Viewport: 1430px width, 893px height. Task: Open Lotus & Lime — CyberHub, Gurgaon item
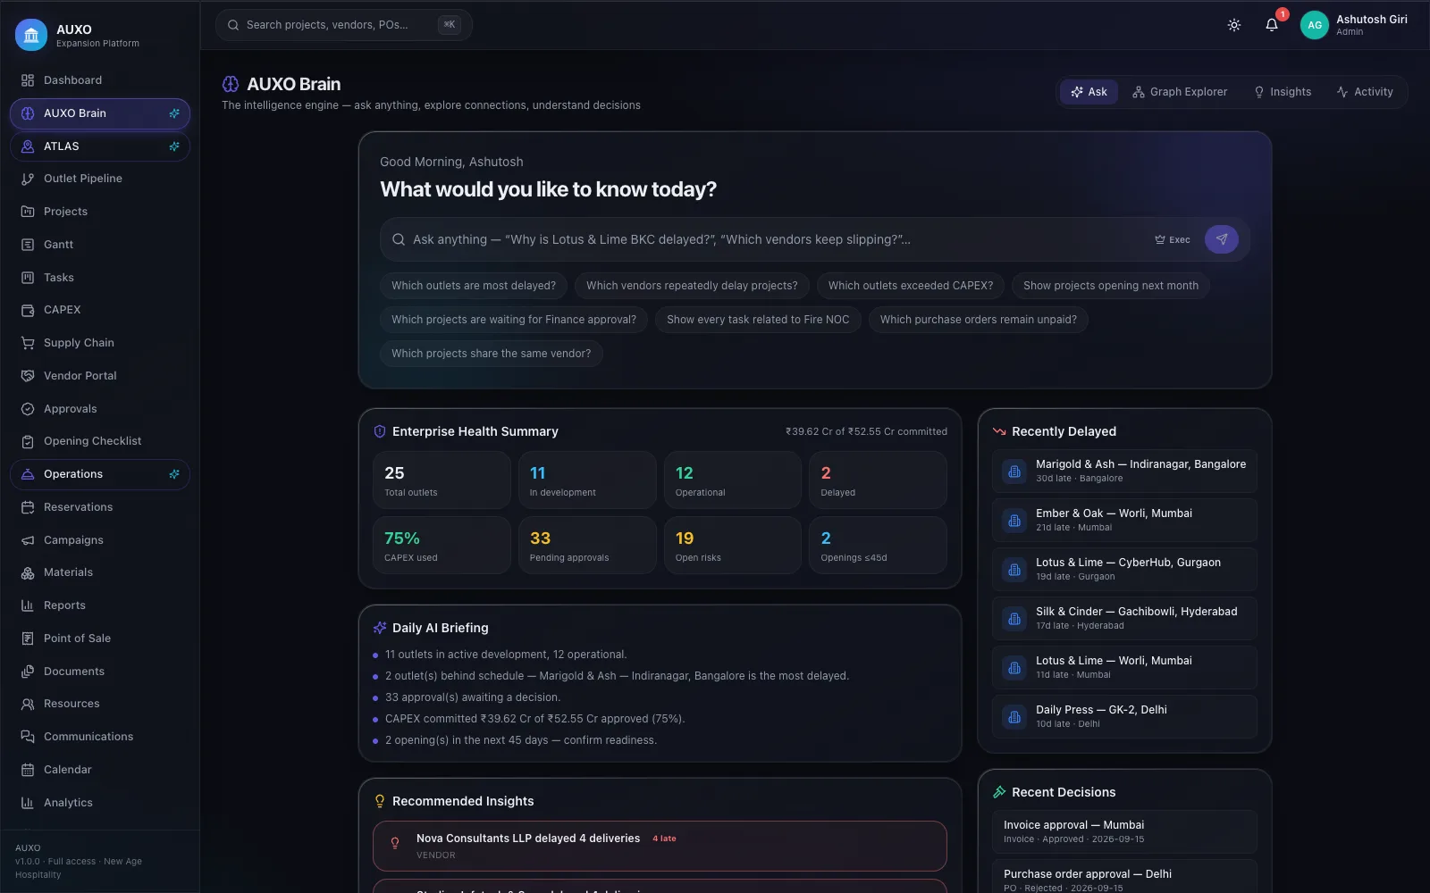pyautogui.click(x=1124, y=570)
